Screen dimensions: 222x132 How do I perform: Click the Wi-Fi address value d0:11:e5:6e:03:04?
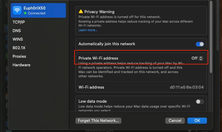pyautogui.click(x=187, y=87)
